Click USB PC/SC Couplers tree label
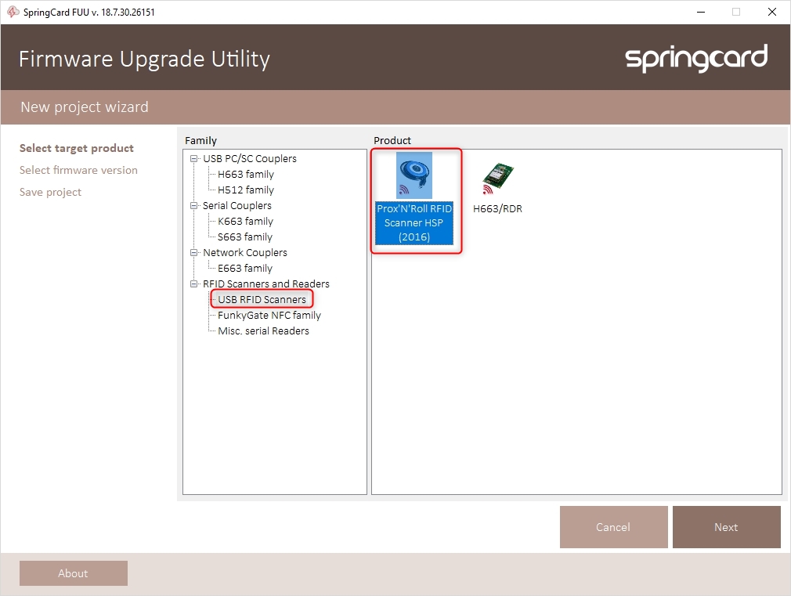Image resolution: width=791 pixels, height=596 pixels. pyautogui.click(x=250, y=158)
